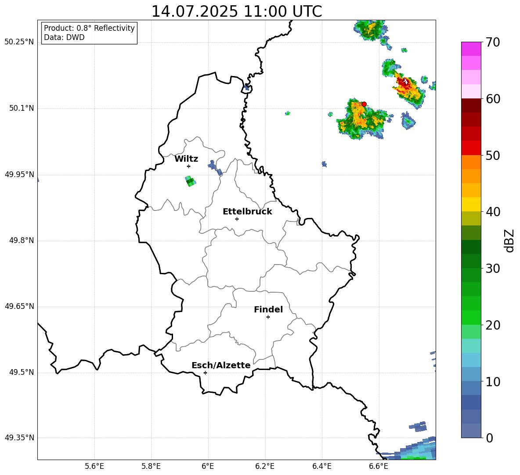Click the colorbar value 30

point(493,268)
